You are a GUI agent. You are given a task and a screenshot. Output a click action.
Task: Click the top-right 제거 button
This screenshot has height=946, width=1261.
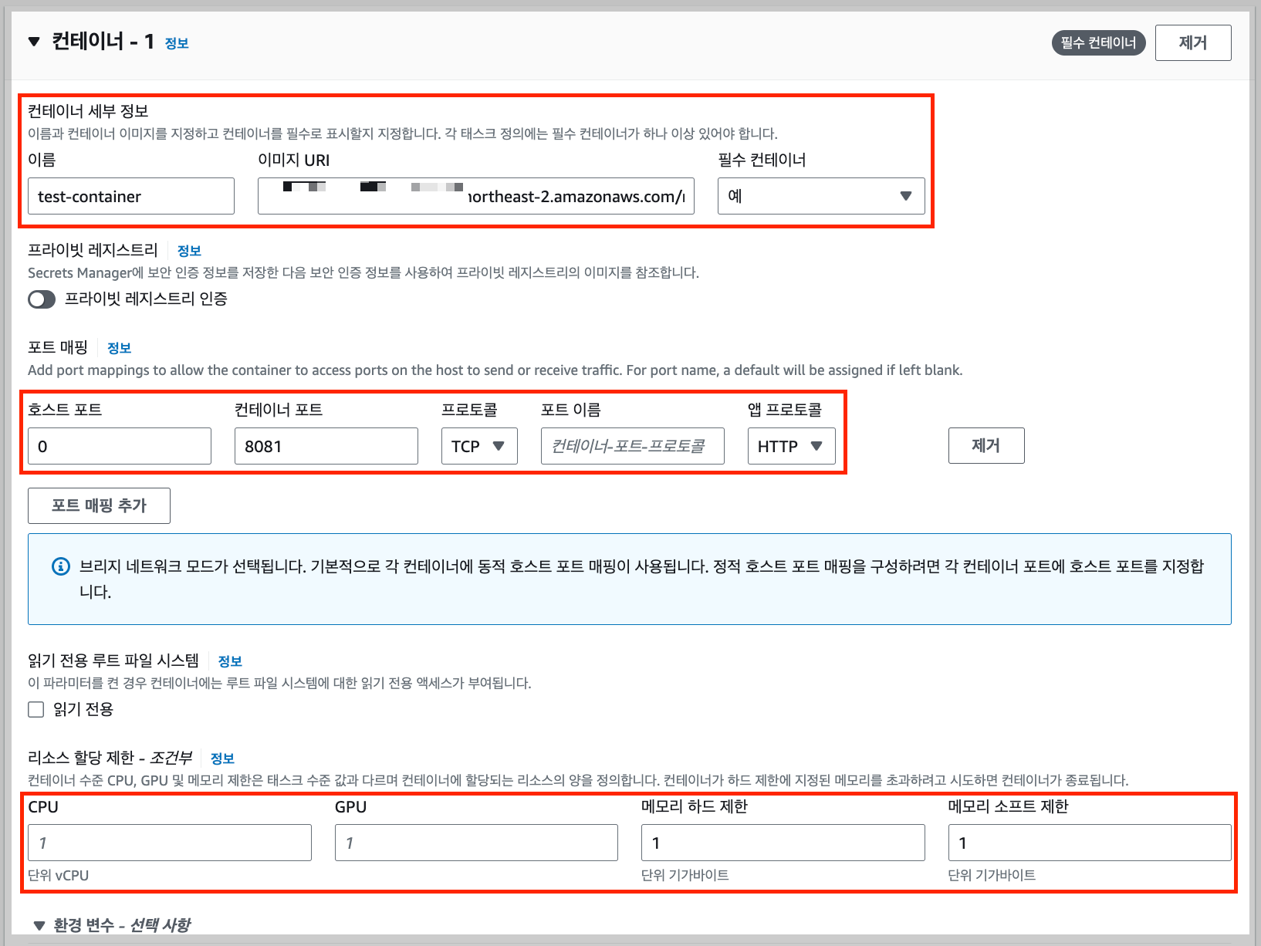click(1192, 42)
